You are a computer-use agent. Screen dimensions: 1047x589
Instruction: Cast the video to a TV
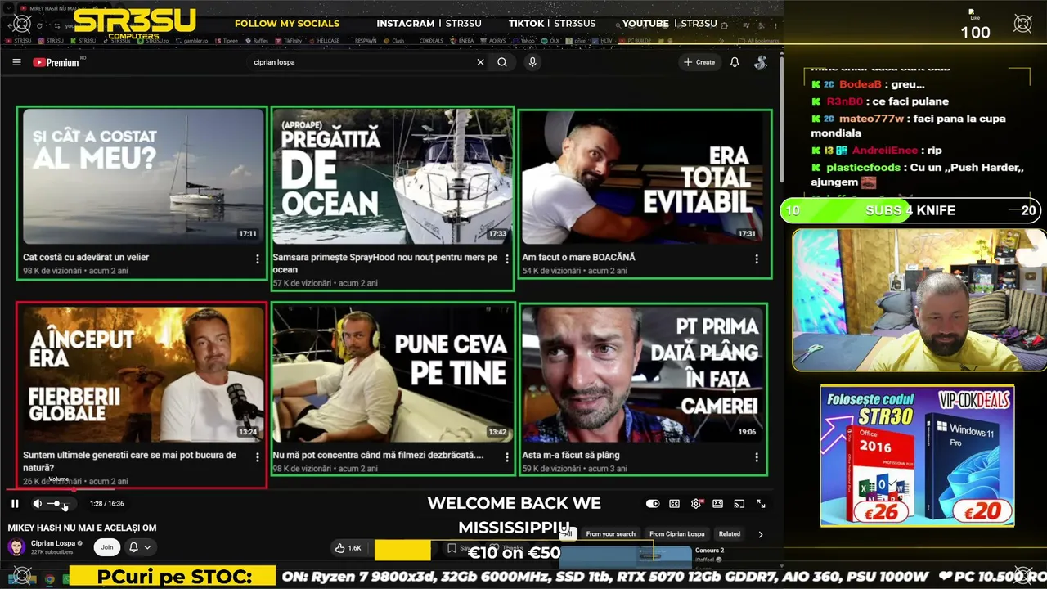click(x=739, y=504)
